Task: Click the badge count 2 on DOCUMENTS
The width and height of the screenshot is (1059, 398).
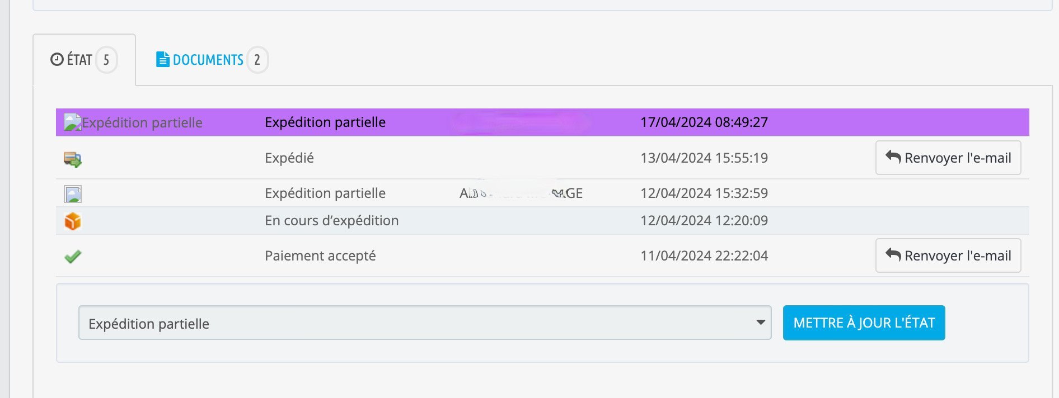Action: click(257, 60)
